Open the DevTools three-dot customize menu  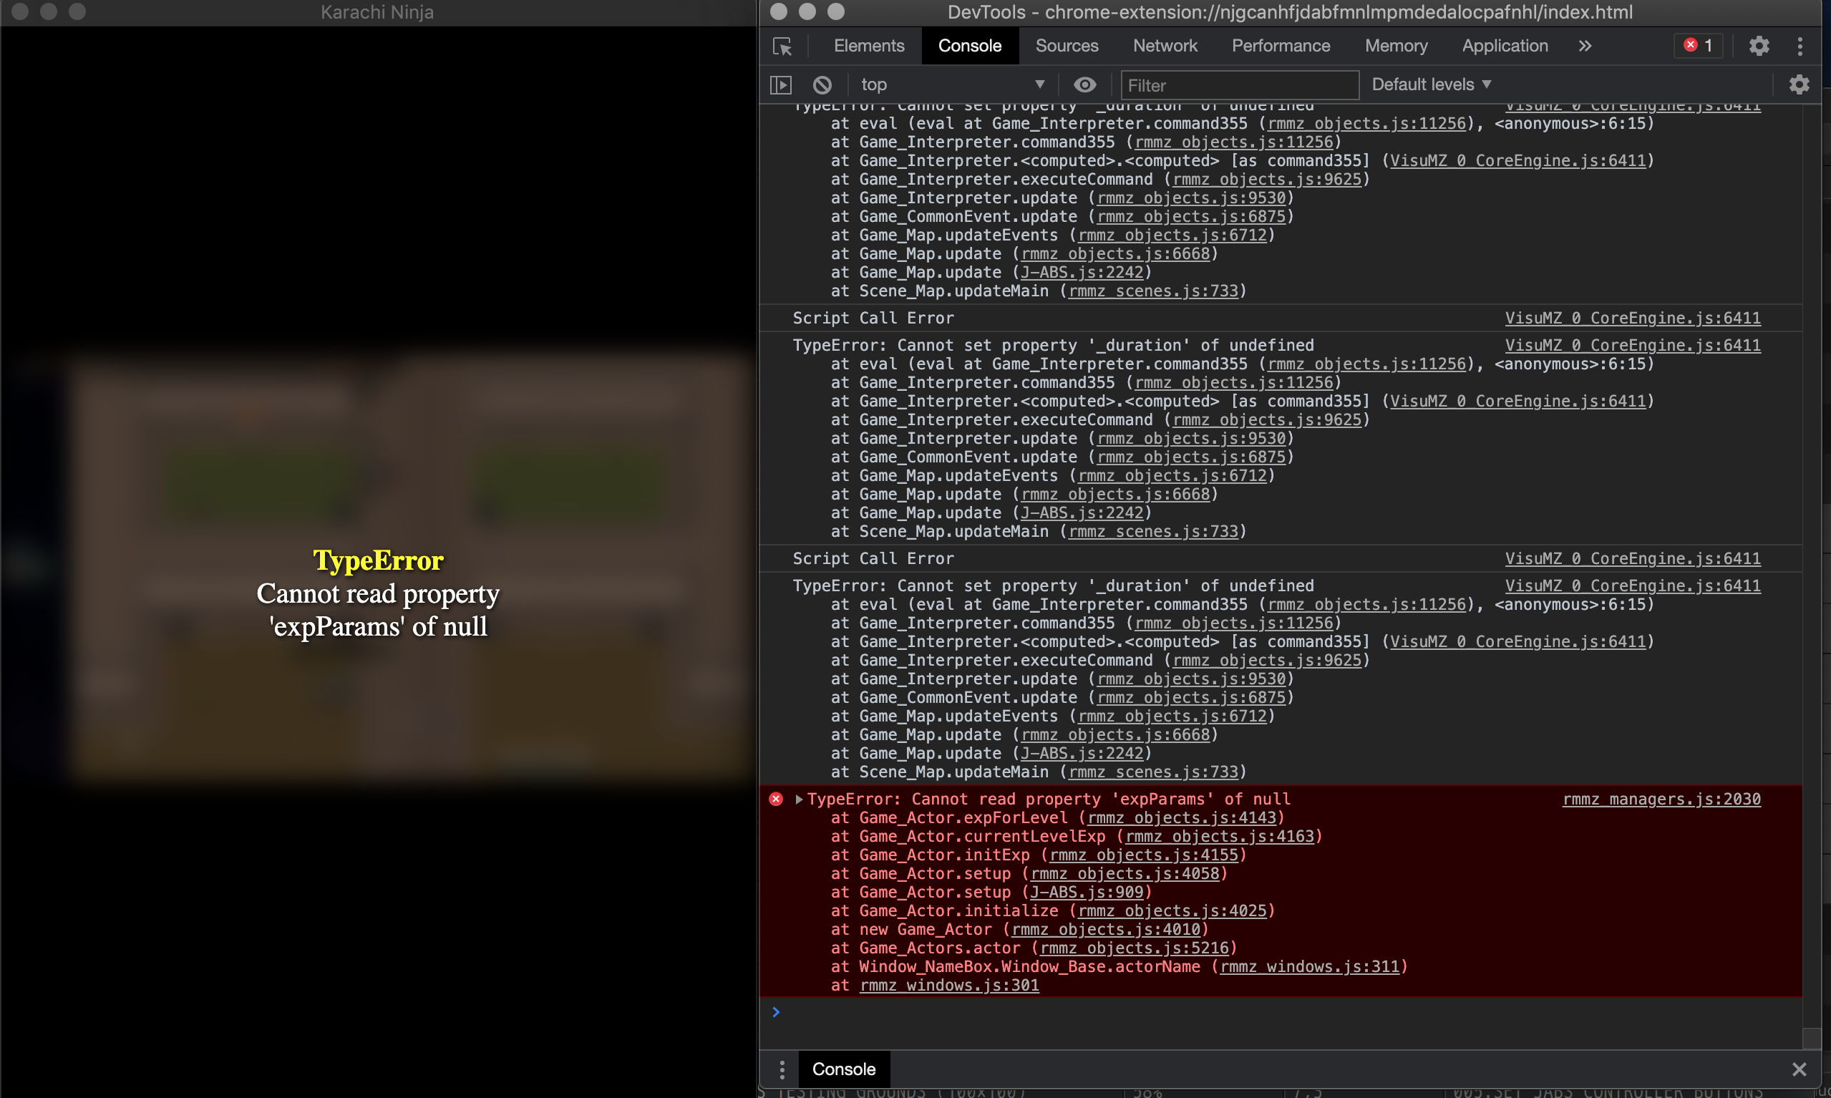click(x=1800, y=46)
